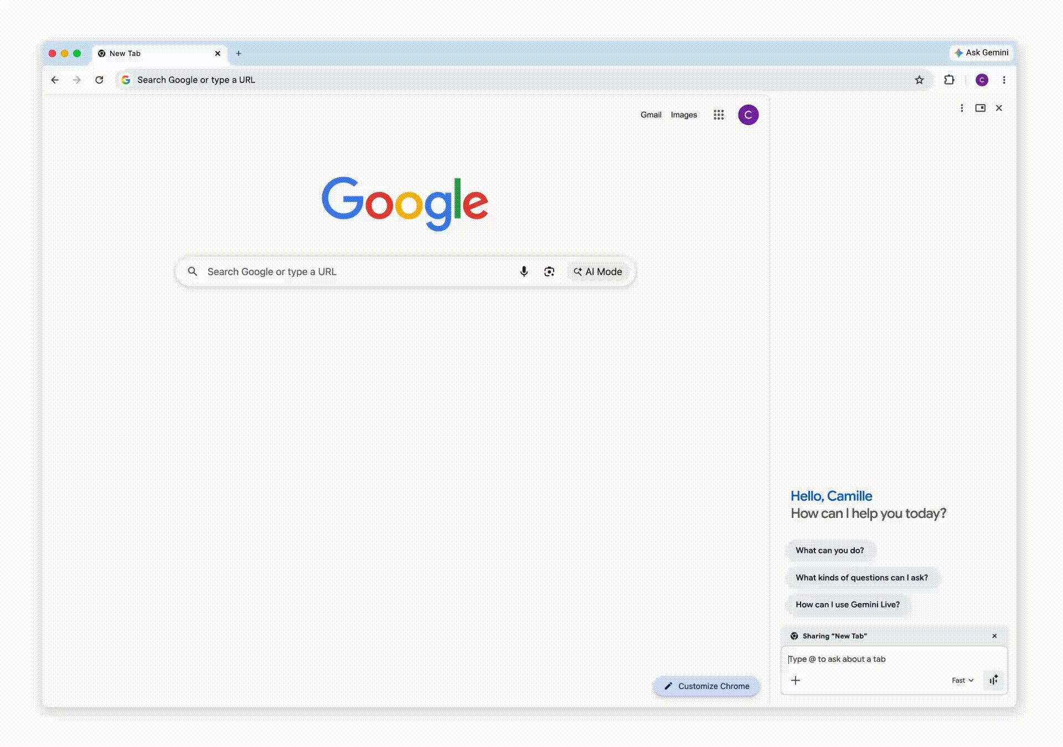
Task: Click the Gemini prompt input field
Action: [894, 659]
